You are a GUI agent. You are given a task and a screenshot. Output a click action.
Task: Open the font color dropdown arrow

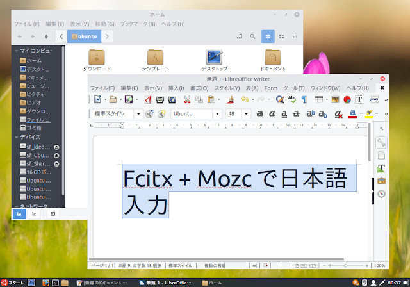361,113
